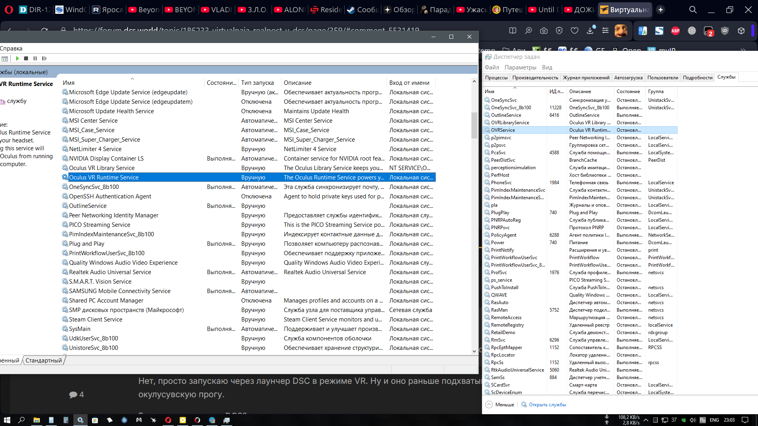Open Opera find-in-page zoom icon
The width and height of the screenshot is (758, 426).
click(528, 31)
